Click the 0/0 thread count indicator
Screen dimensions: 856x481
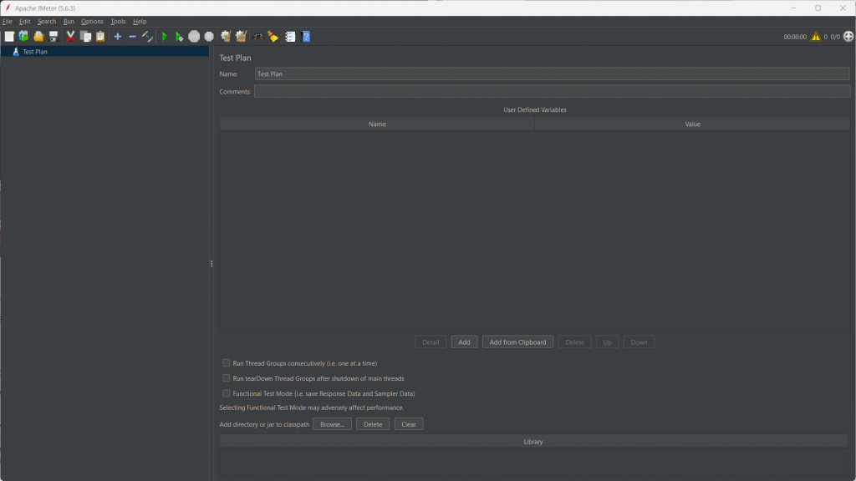tap(835, 37)
